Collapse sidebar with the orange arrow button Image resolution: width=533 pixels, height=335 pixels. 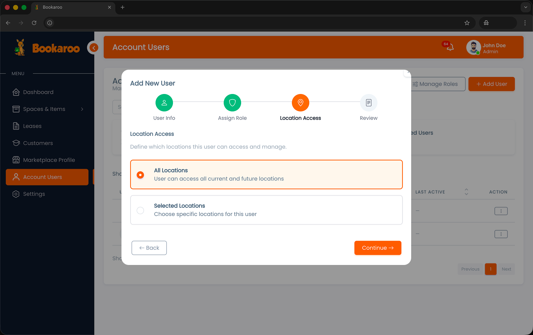[x=94, y=48]
